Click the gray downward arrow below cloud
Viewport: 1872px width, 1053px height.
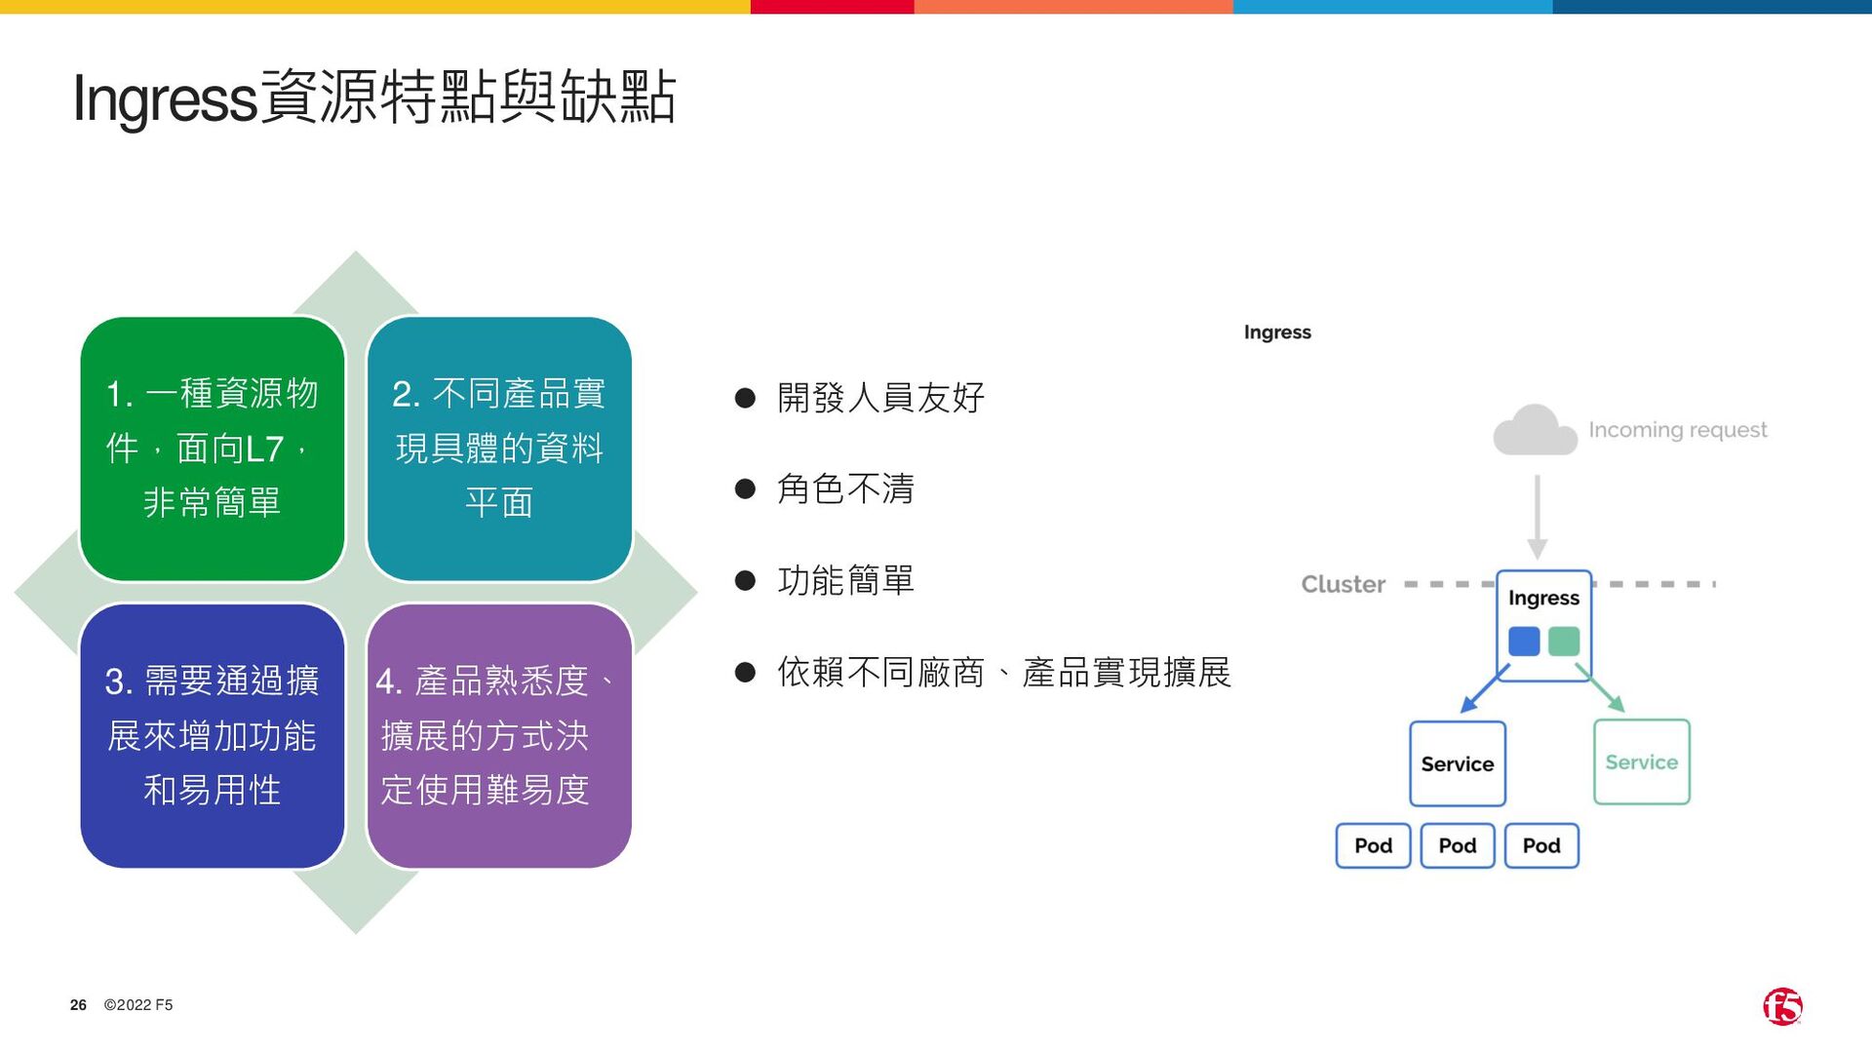pyautogui.click(x=1538, y=517)
